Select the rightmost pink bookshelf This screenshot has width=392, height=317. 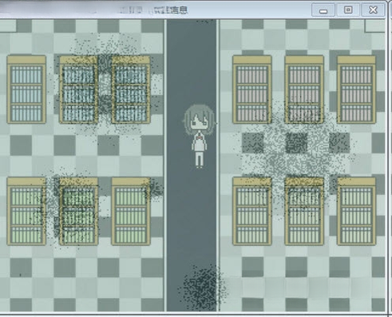point(356,89)
